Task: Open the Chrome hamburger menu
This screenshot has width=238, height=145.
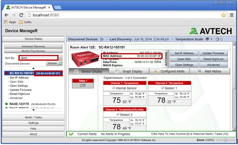Action: click(x=232, y=15)
